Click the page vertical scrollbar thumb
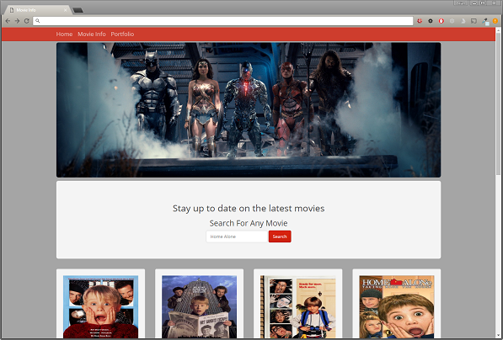Image resolution: width=503 pixels, height=340 pixels. pos(498,103)
